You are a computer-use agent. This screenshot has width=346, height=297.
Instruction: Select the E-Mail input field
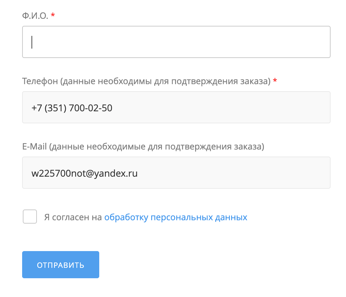coord(176,173)
